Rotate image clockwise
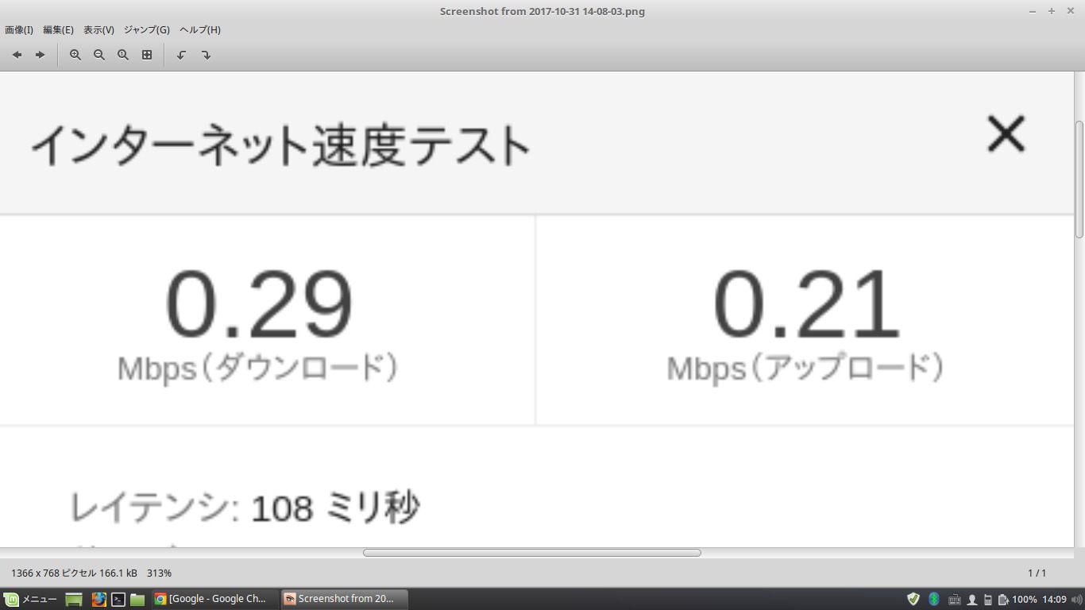Screen dimensions: 1085x610 click(x=206, y=55)
